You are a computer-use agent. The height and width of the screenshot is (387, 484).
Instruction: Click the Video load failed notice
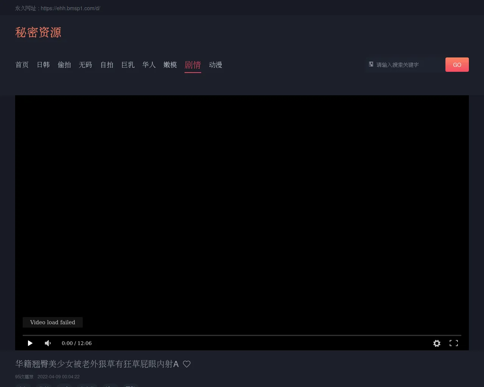tap(53, 322)
